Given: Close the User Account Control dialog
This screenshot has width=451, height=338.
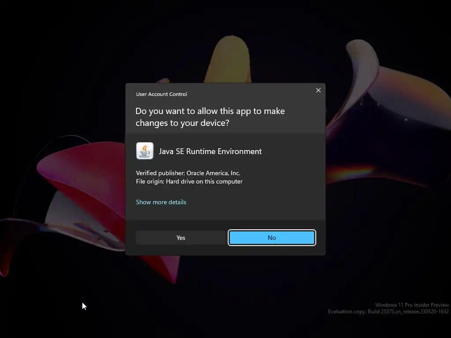Looking at the screenshot, I should click(318, 90).
